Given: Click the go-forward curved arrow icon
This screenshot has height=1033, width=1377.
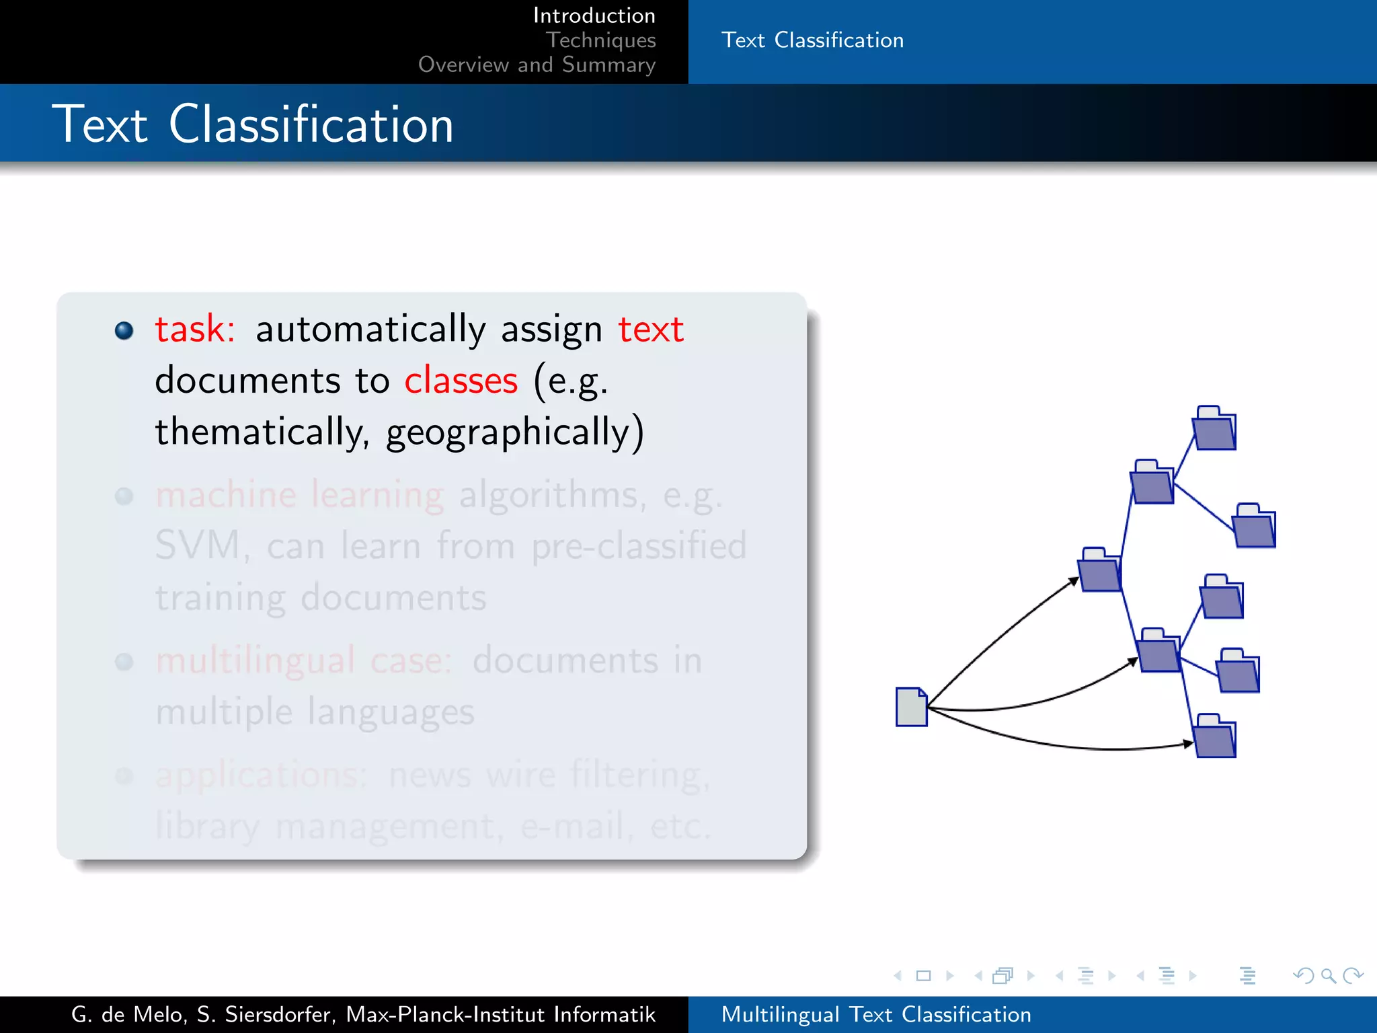Looking at the screenshot, I should click(x=1352, y=975).
